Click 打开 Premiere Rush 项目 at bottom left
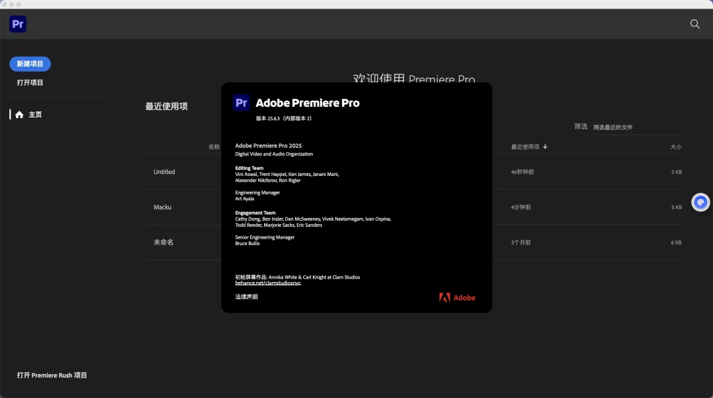 [52, 375]
